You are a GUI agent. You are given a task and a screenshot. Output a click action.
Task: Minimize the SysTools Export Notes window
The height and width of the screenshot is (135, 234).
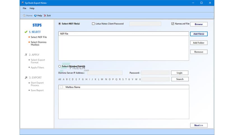[193, 3]
